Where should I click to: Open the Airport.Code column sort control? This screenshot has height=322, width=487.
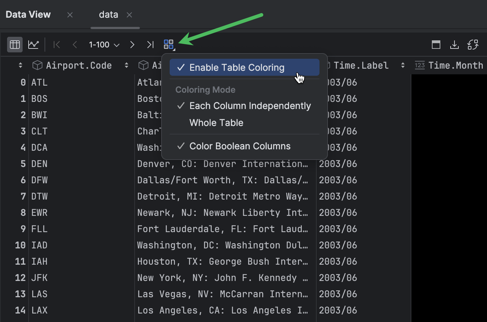click(x=126, y=65)
